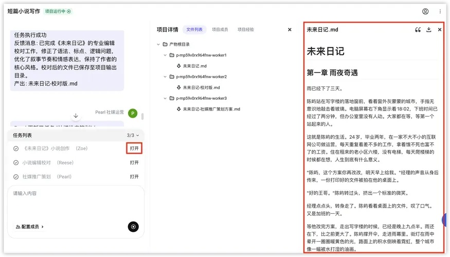
Task: Select 未来日记-社媒推广策划方案.md file
Action: [211, 109]
